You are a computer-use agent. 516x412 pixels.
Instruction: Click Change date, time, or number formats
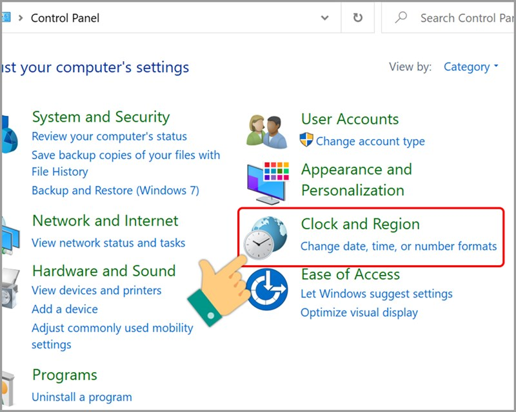(x=399, y=246)
